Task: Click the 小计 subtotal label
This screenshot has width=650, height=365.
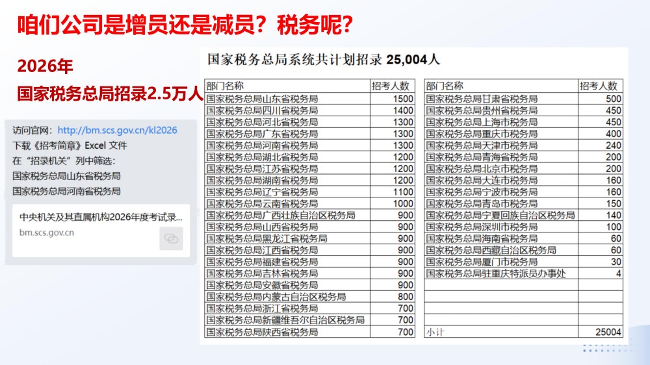Action: click(x=435, y=332)
